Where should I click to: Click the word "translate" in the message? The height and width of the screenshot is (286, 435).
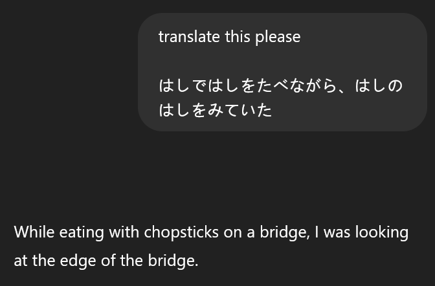click(189, 37)
